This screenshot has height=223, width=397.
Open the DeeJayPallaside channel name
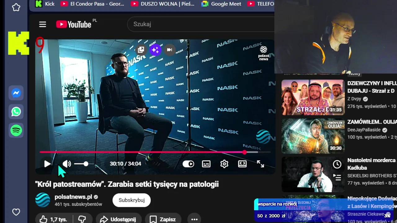pyautogui.click(x=364, y=130)
